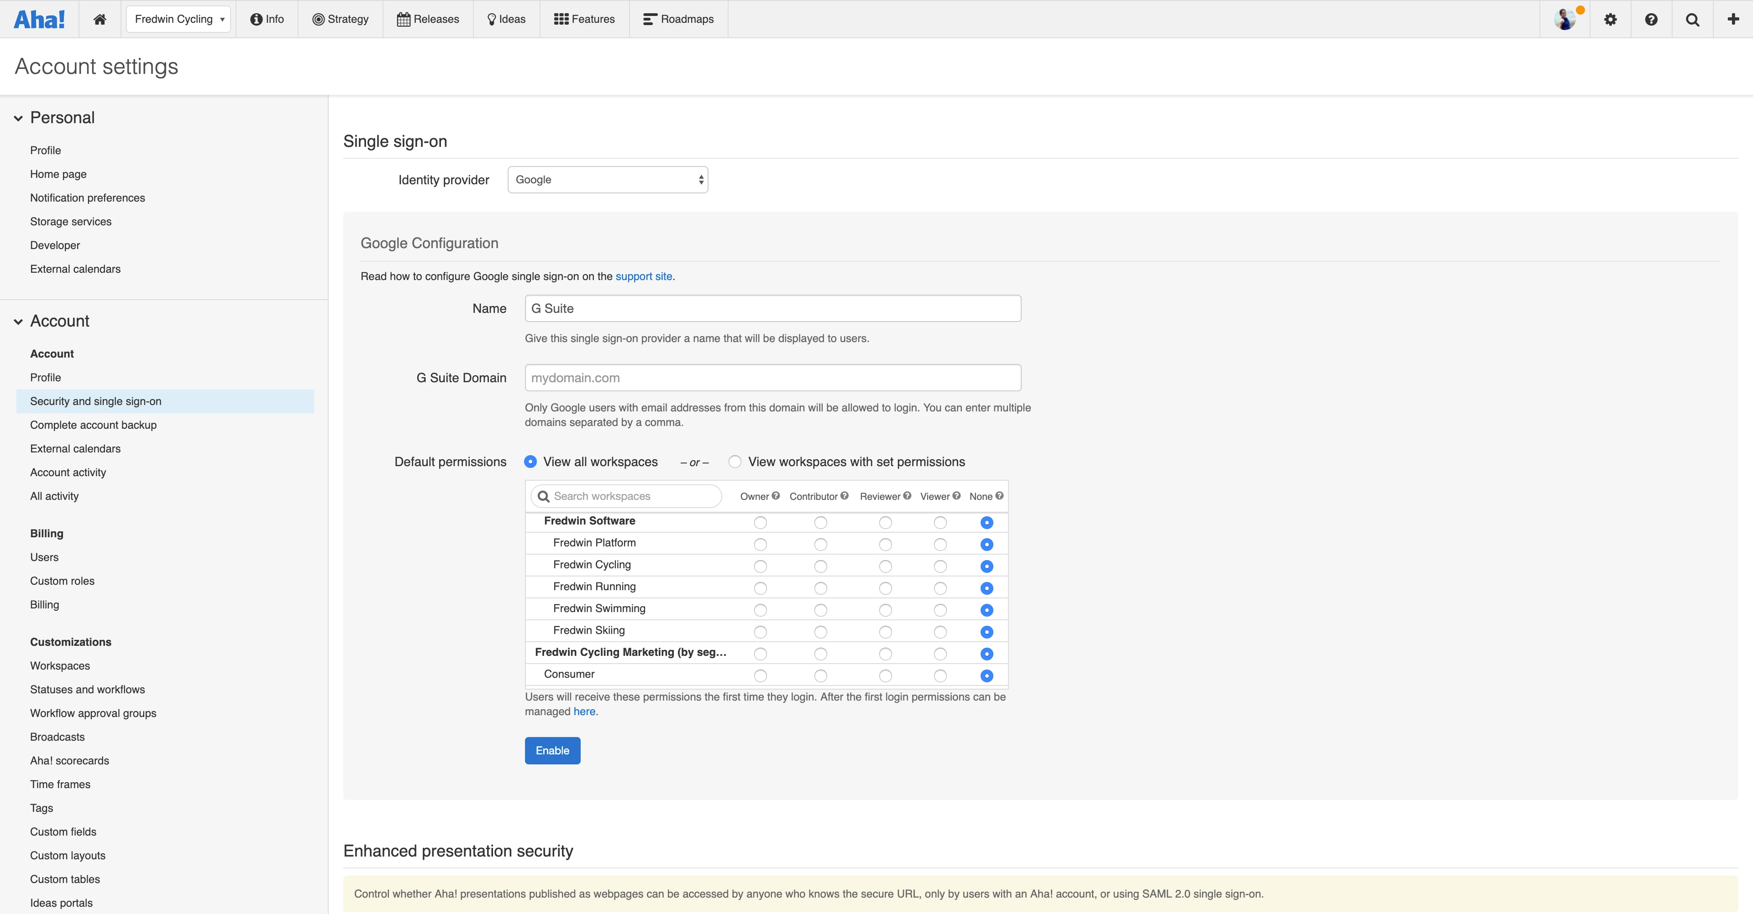Collapse the Personal section
The height and width of the screenshot is (914, 1753).
(x=18, y=117)
